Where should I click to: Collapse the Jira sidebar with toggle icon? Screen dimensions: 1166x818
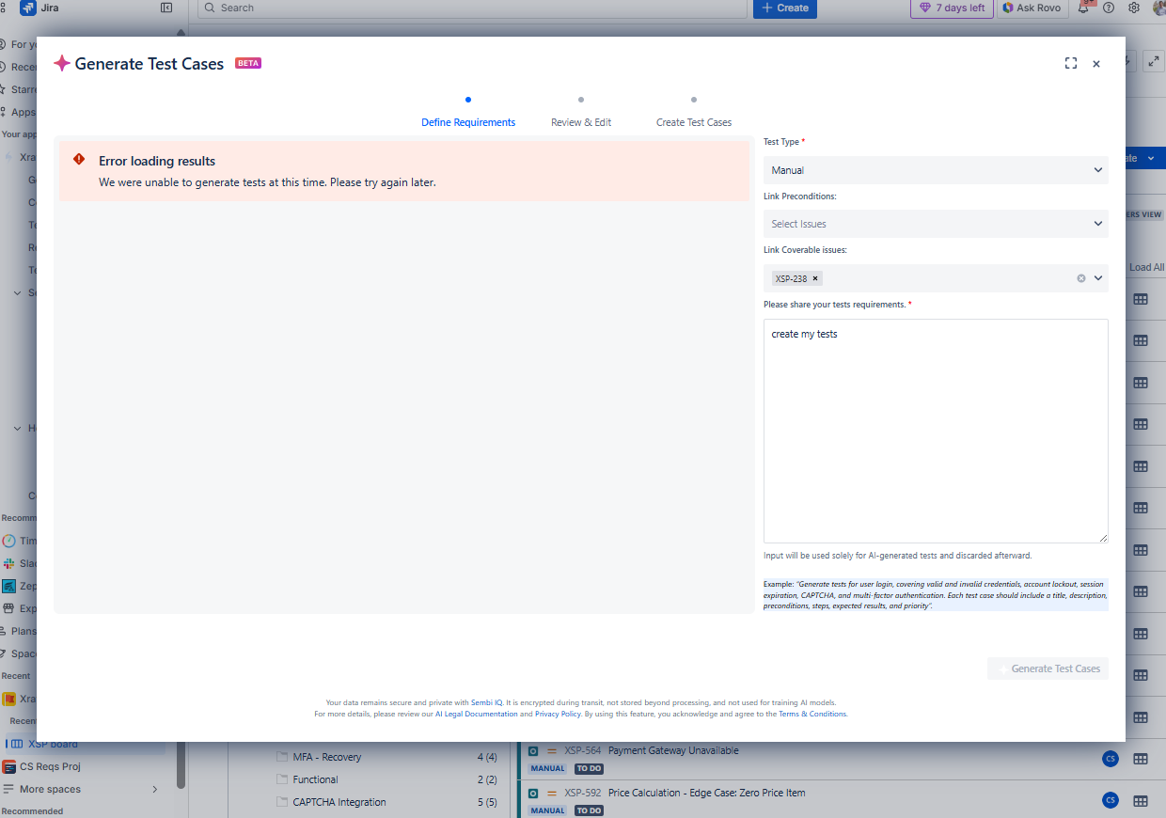[166, 8]
